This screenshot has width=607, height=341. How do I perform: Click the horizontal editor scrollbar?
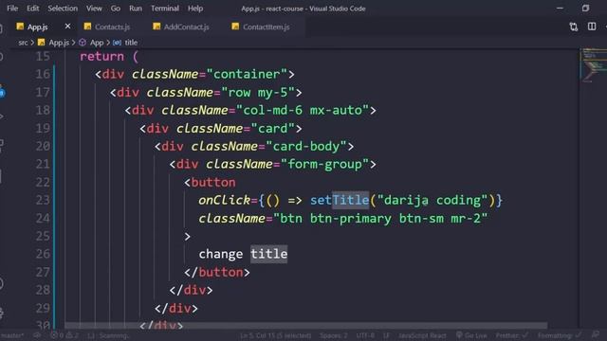305,326
